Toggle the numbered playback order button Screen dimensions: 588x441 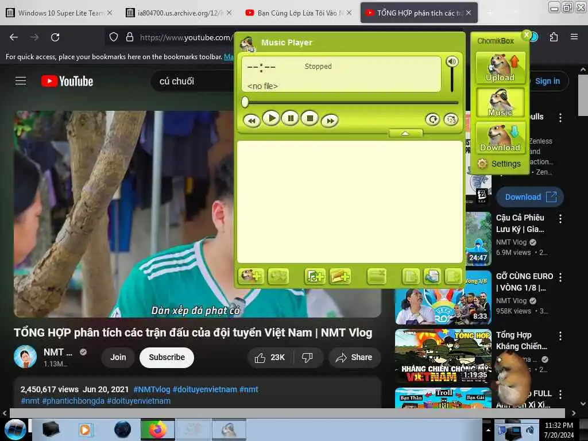click(x=451, y=119)
